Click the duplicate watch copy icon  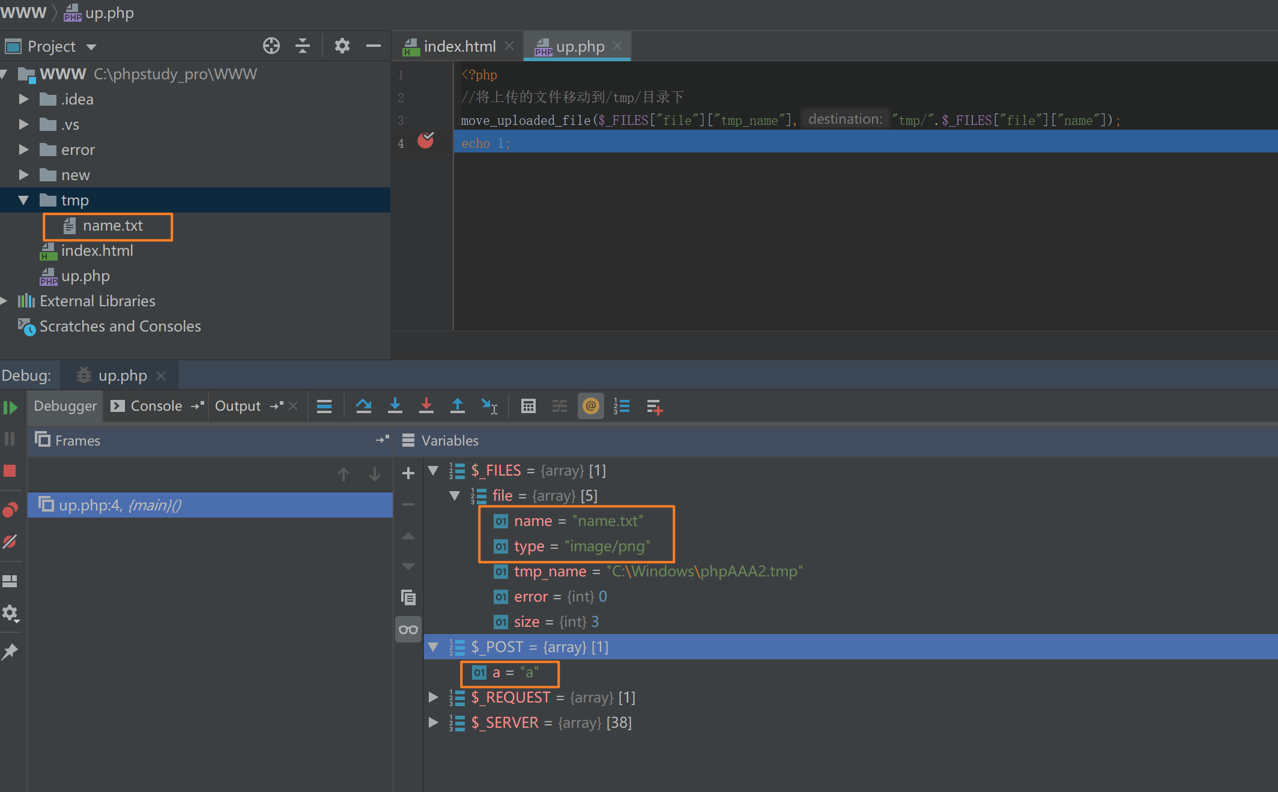408,597
